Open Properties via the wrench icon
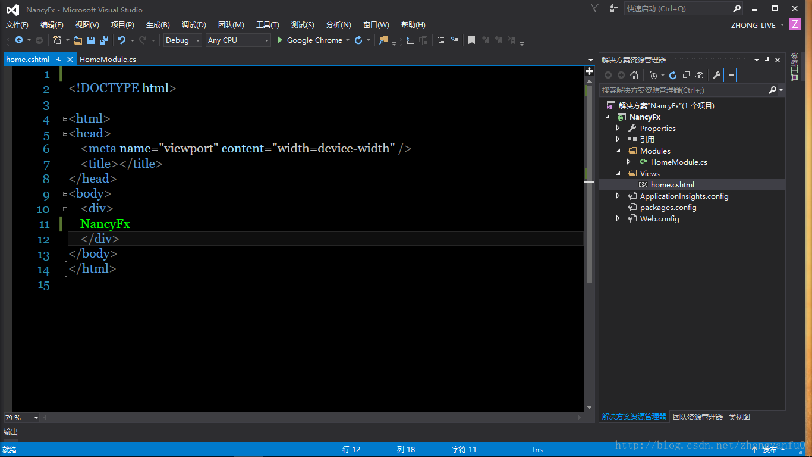Screen dimensions: 812x457 [x=716, y=75]
